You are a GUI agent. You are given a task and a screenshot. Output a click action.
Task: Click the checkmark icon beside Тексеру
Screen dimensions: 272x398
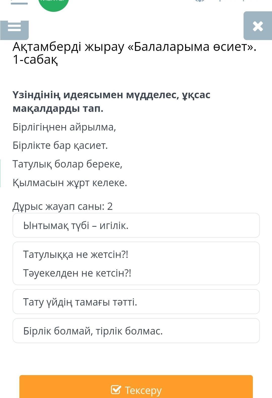point(116,389)
